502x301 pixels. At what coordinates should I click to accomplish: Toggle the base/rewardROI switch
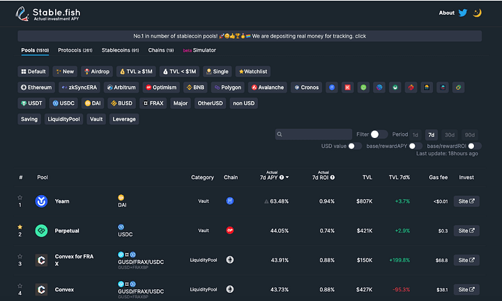475,146
